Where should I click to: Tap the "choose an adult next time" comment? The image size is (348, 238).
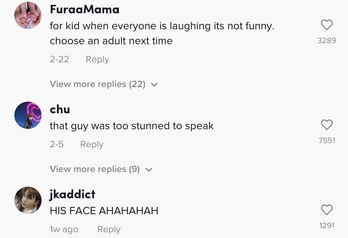coord(111,41)
